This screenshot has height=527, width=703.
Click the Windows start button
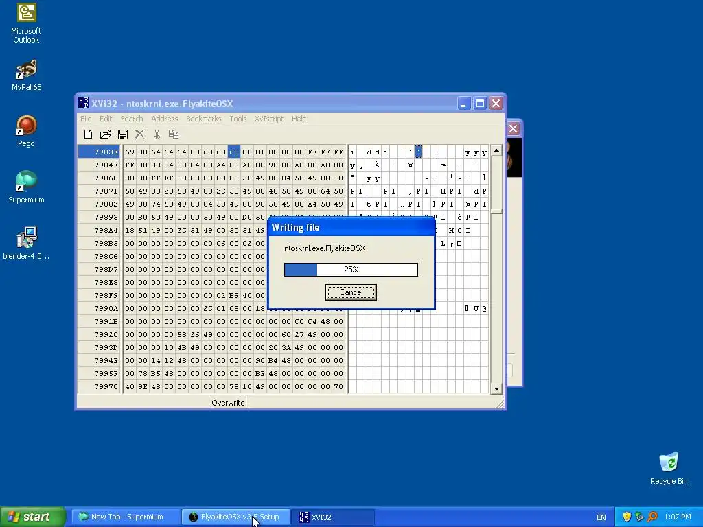(33, 517)
